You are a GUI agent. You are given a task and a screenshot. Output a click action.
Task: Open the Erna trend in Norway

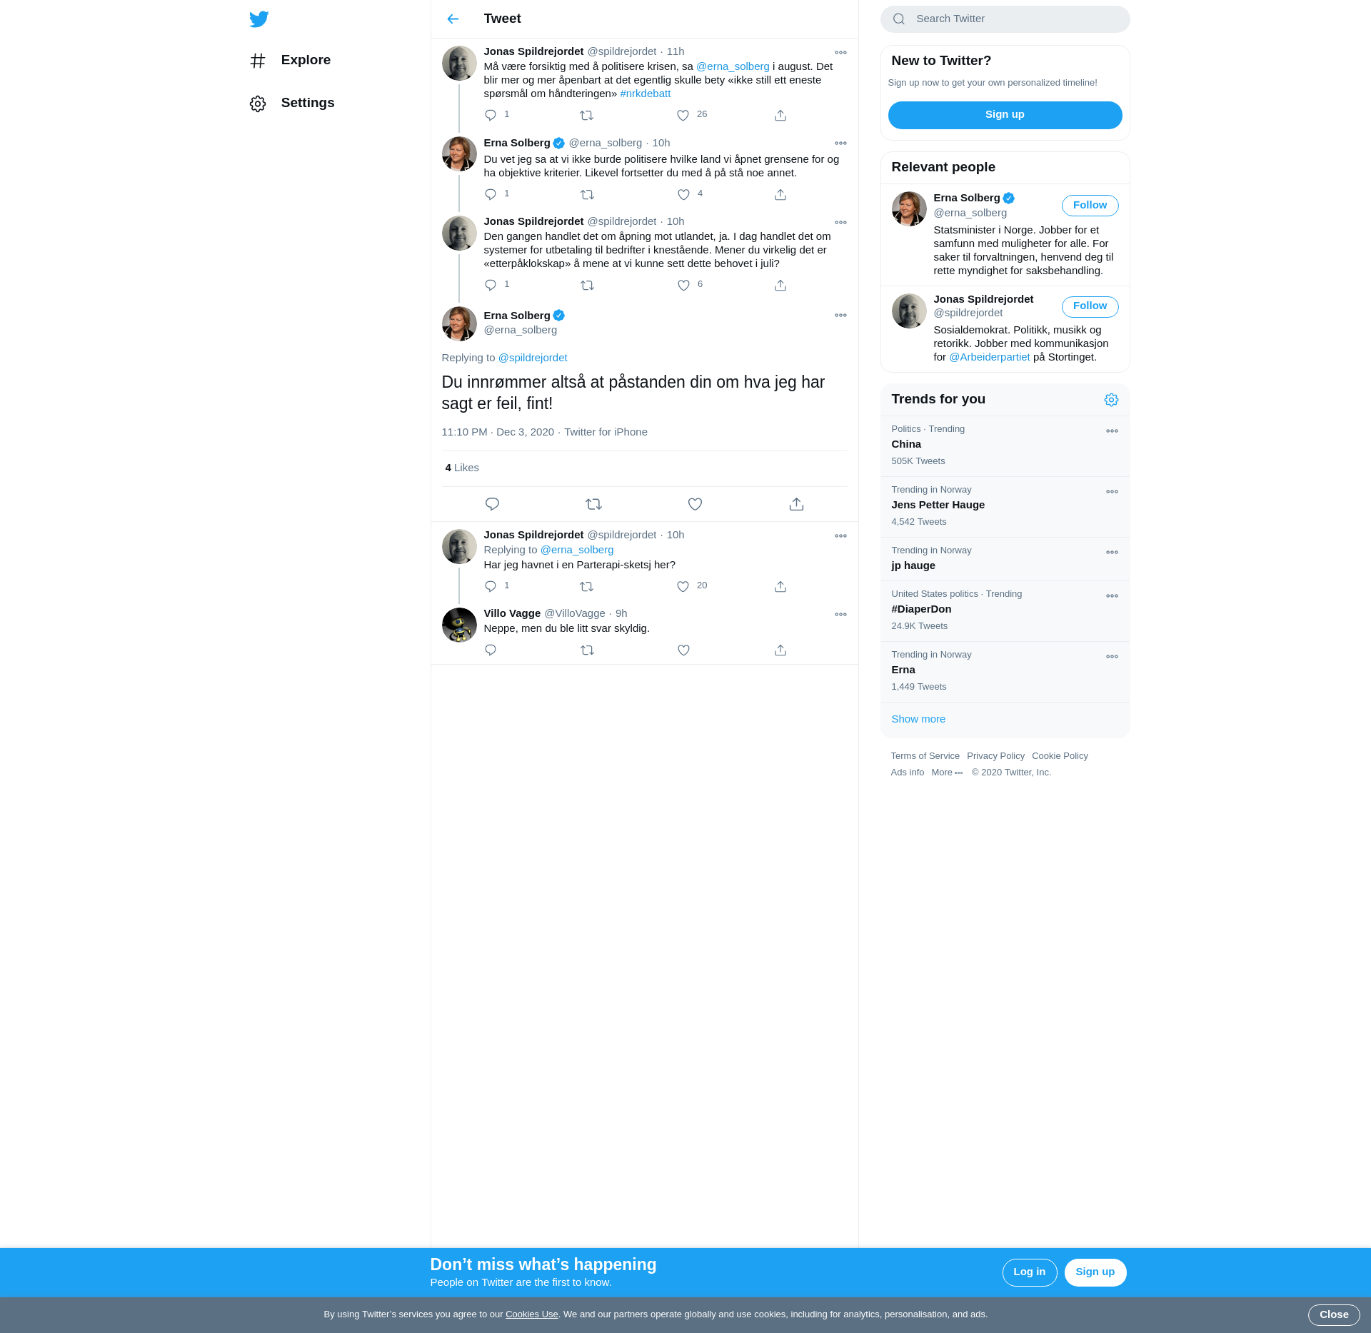coord(1005,671)
